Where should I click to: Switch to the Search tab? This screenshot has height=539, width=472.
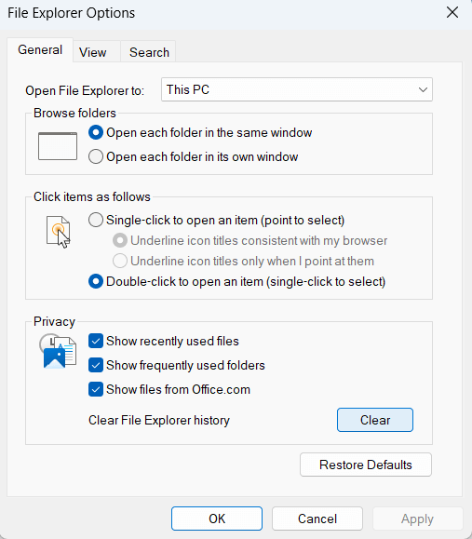pyautogui.click(x=149, y=52)
